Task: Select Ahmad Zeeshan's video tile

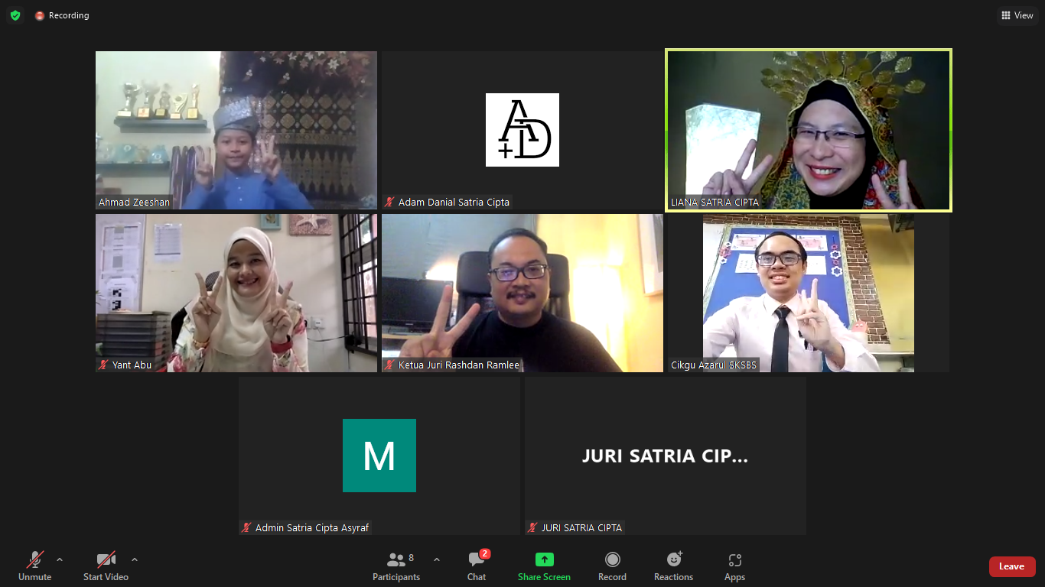Action: tap(236, 130)
